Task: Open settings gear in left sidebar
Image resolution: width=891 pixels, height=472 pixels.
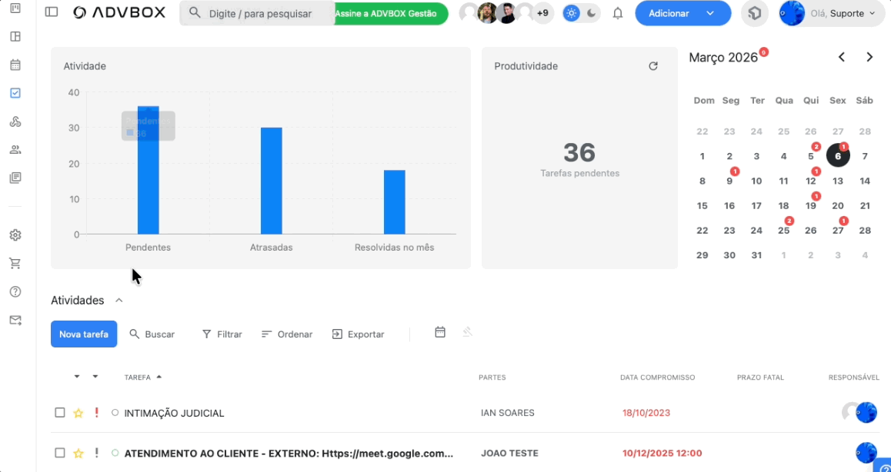Action: 15,235
